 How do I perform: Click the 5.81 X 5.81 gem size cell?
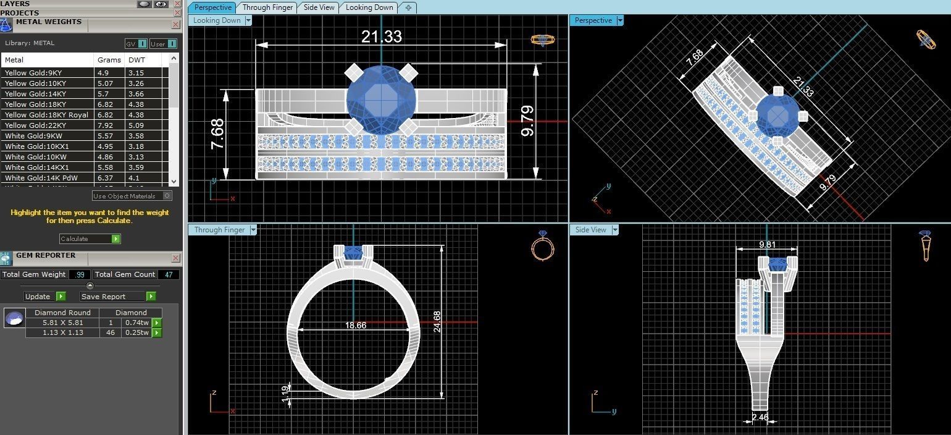pos(62,323)
